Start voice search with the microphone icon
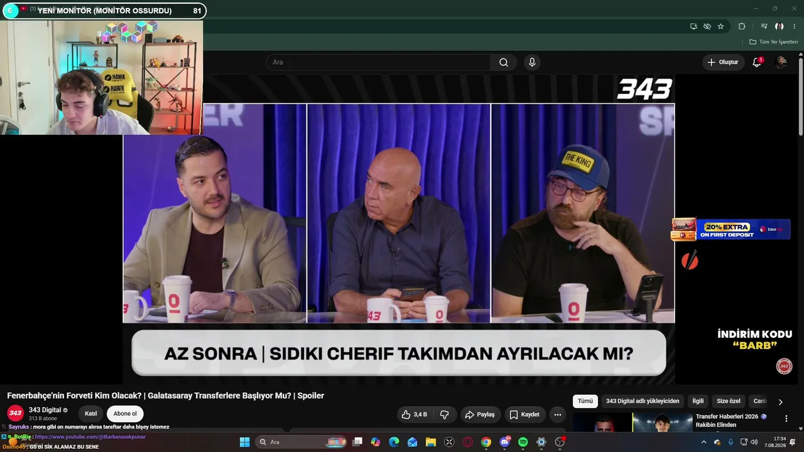The image size is (804, 452). [x=532, y=62]
